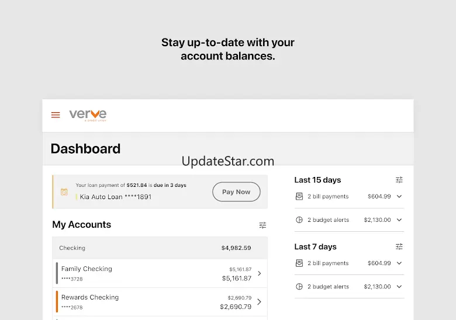Open Last 7 days filter settings icon
Image resolution: width=456 pixels, height=320 pixels.
(399, 246)
